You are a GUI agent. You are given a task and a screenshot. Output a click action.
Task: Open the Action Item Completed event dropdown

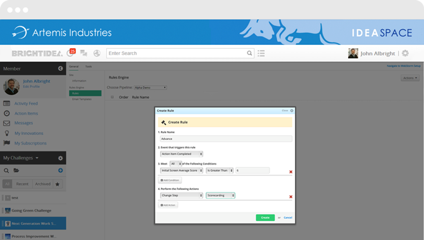pyautogui.click(x=182, y=154)
